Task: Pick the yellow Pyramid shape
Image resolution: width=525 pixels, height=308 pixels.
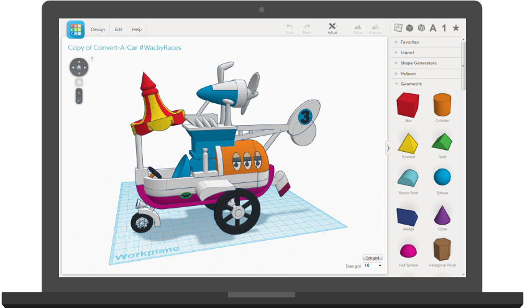Action: [x=408, y=144]
